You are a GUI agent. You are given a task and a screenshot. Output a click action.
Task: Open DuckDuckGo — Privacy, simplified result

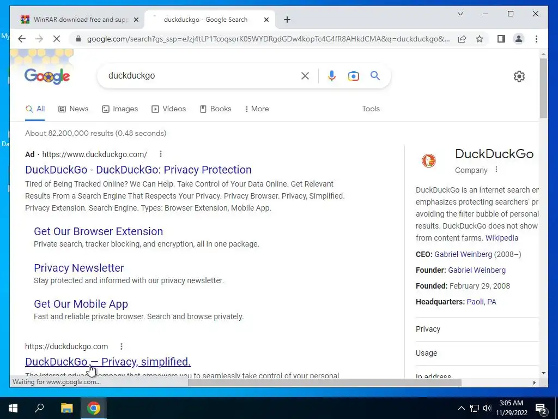[108, 362]
